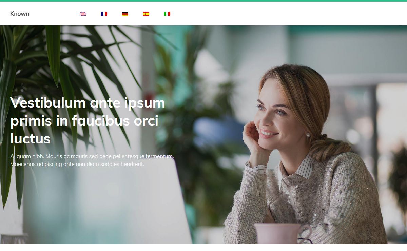
Task: Click the palm plant leaves in hero image
Action: (51, 68)
